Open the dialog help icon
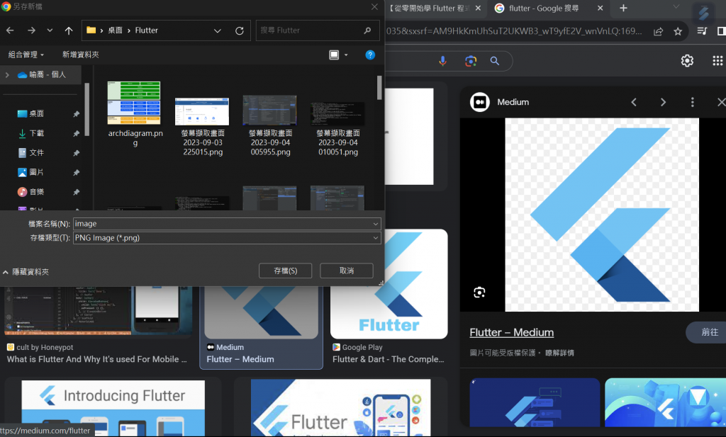 [370, 55]
